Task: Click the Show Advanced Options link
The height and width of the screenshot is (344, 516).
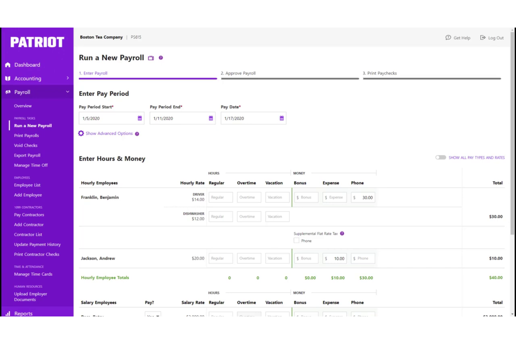Action: click(x=109, y=133)
